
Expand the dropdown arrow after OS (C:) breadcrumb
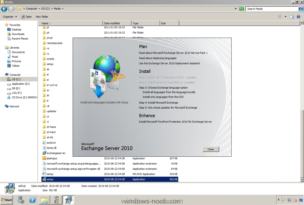(52, 9)
